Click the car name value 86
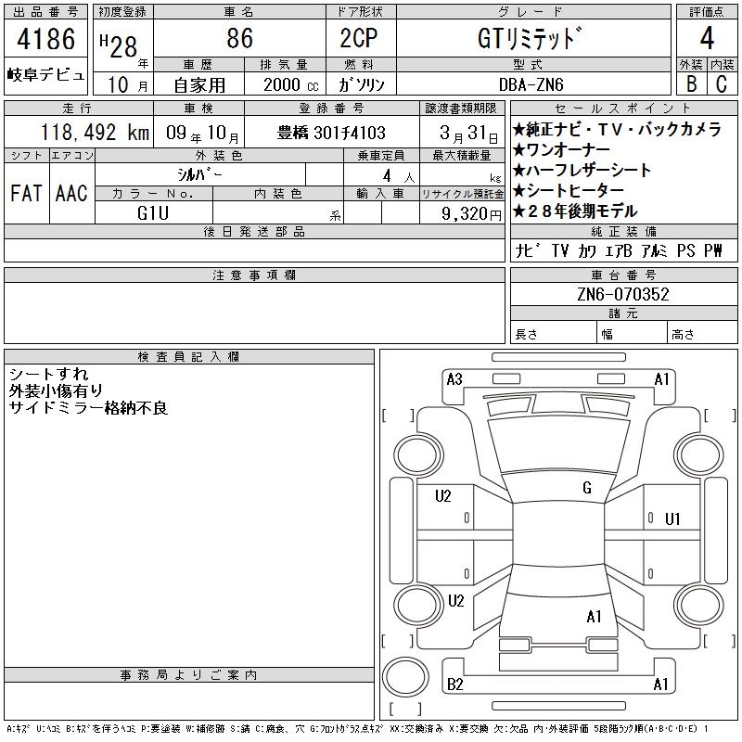This screenshot has height=742, width=742. pos(239,38)
